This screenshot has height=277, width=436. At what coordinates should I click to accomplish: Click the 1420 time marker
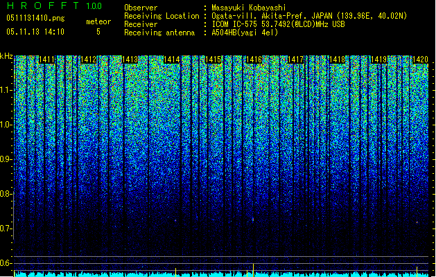click(420, 60)
